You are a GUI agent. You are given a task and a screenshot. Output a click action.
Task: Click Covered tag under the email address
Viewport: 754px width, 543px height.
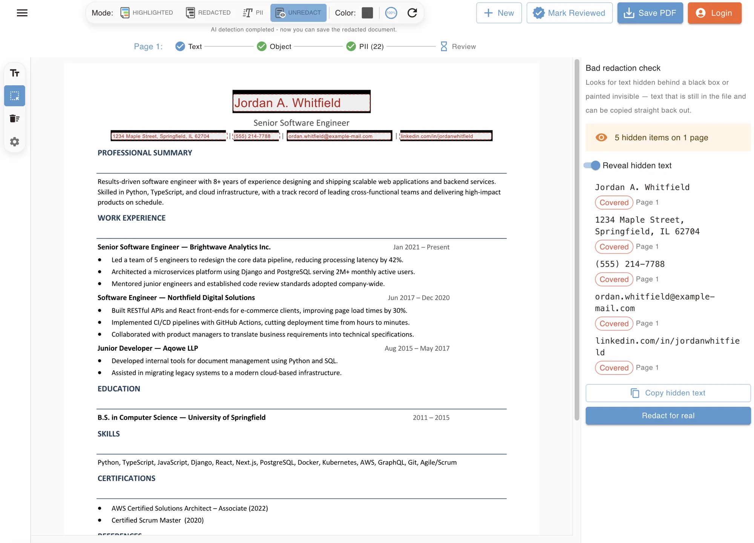(x=614, y=323)
